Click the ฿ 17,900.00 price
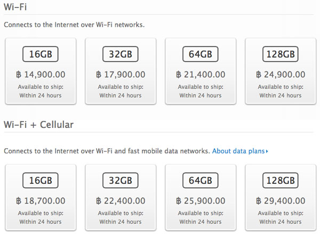Screen dimensions: 320x234 click(121, 75)
